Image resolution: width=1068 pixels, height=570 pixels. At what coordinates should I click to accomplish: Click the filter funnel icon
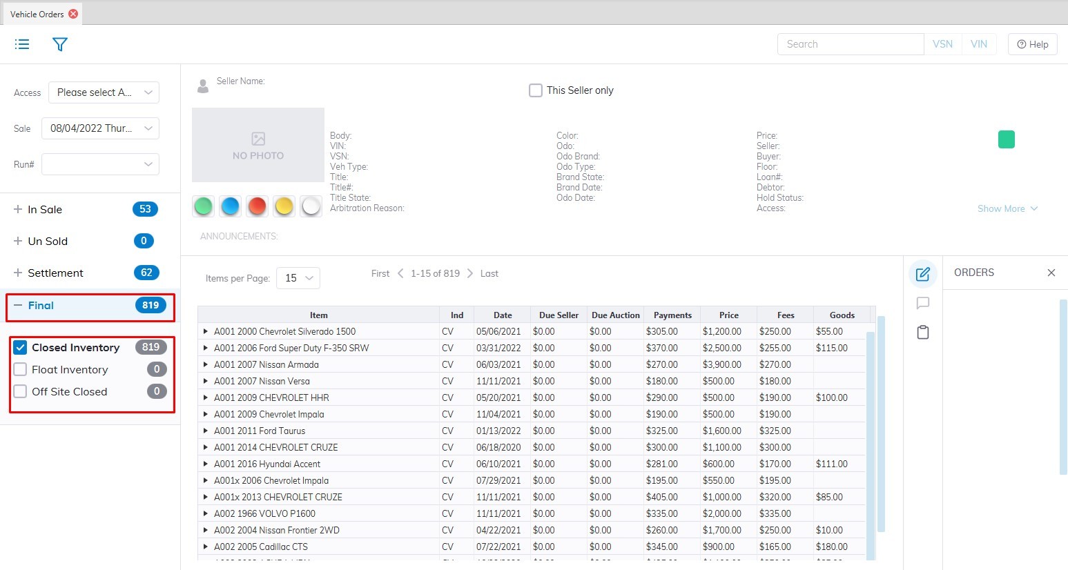tap(60, 44)
